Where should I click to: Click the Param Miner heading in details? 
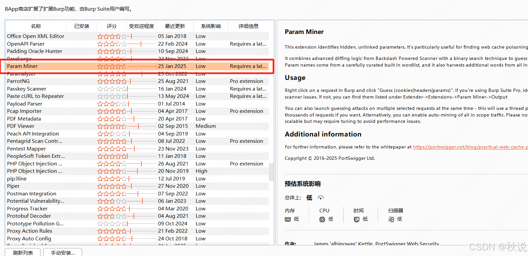click(304, 32)
